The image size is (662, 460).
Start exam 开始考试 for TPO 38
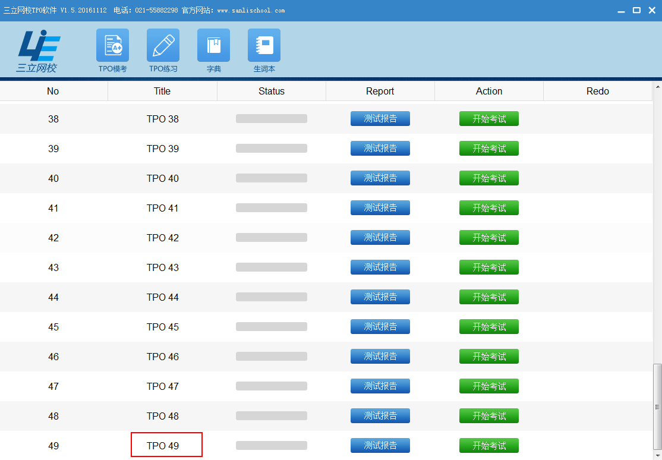[489, 119]
